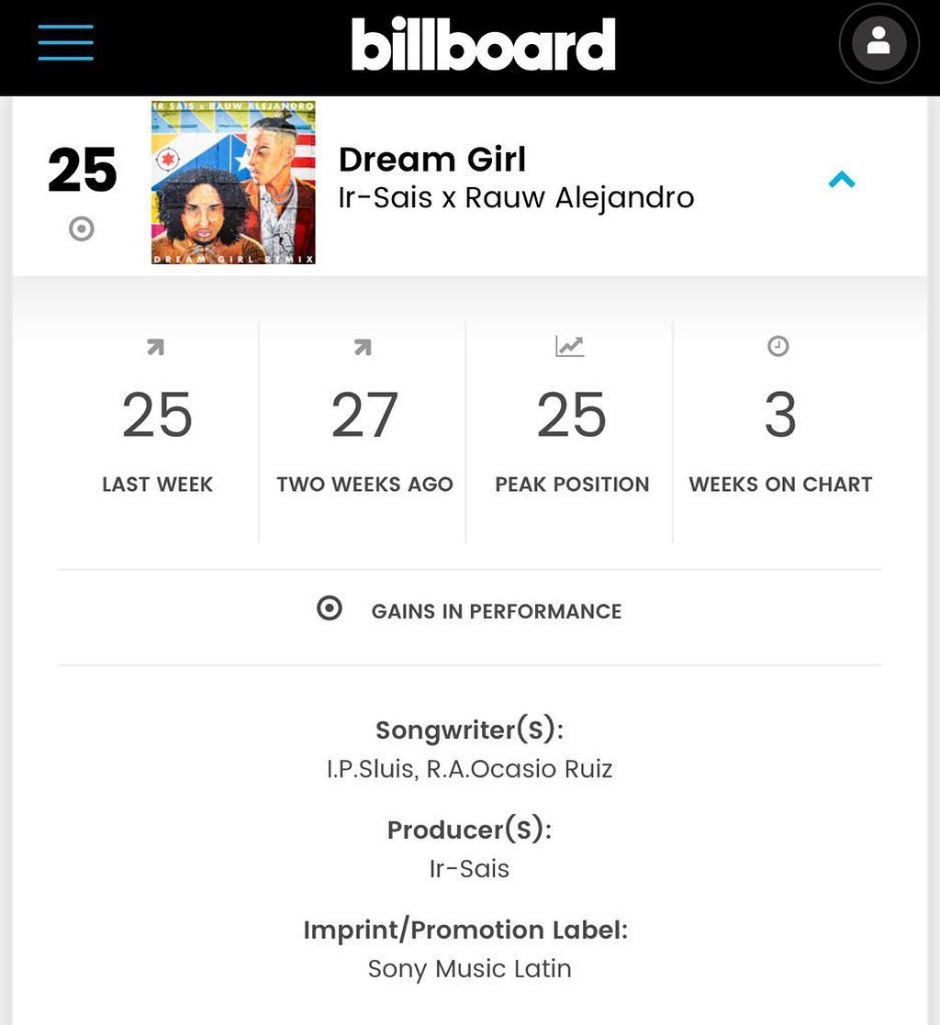Click the Last Week stat of 25

157,415
